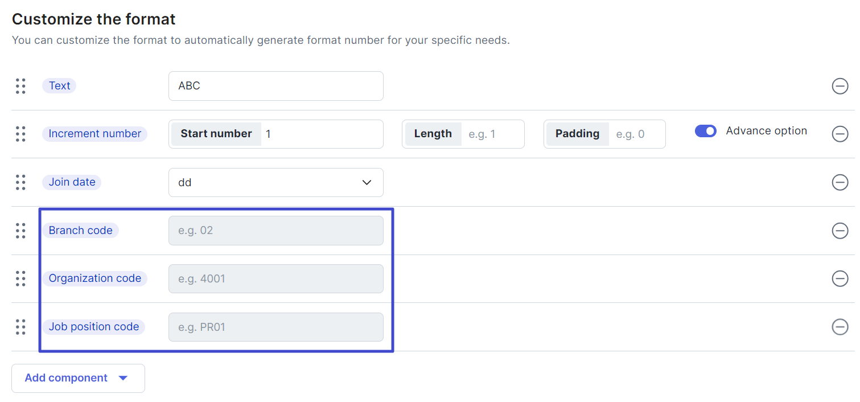This screenshot has height=402, width=860.
Task: Remove the Join date component
Action: tap(840, 182)
